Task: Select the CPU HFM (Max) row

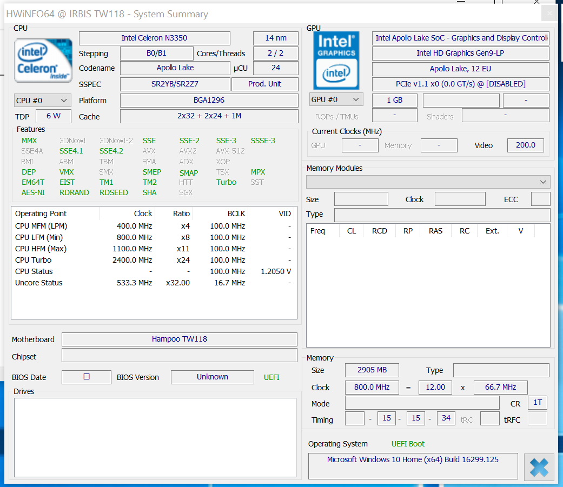Action: click(153, 249)
